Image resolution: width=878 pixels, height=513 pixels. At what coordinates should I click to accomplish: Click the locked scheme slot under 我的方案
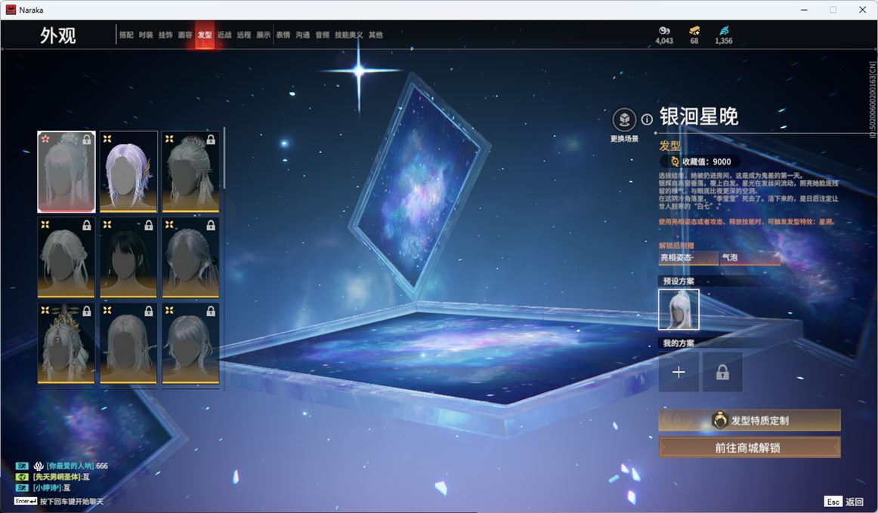722,372
